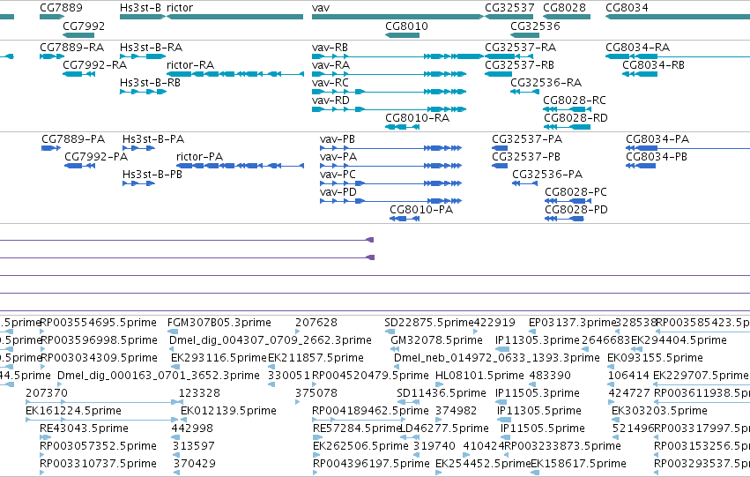The width and height of the screenshot is (750, 477).
Task: Click the SD22875.5prime EST label
Action: pos(428,323)
